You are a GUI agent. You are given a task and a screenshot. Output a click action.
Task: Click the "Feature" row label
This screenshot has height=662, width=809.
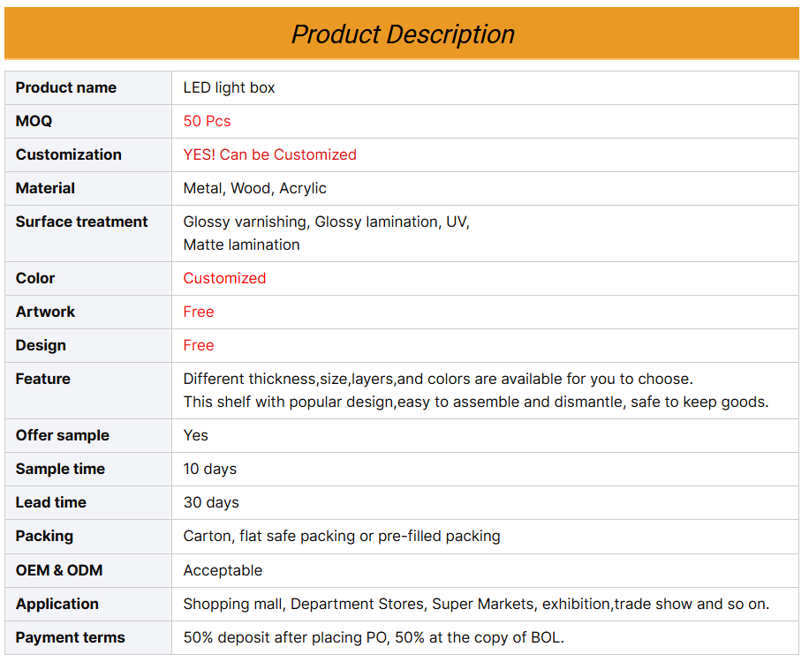coord(42,379)
